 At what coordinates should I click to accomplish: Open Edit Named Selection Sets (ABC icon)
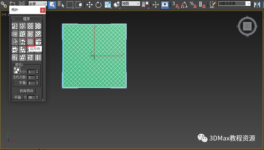pyautogui.click(x=213, y=5)
